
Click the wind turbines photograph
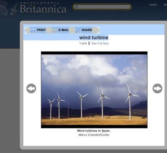[94, 90]
